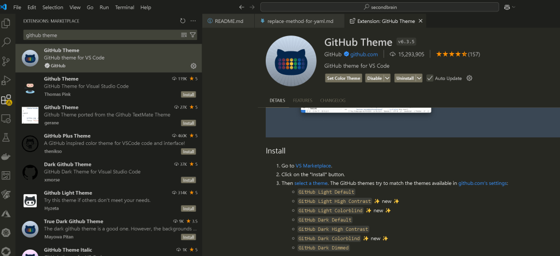This screenshot has height=256, width=560.
Task: Open the File menu
Action: pos(17,7)
